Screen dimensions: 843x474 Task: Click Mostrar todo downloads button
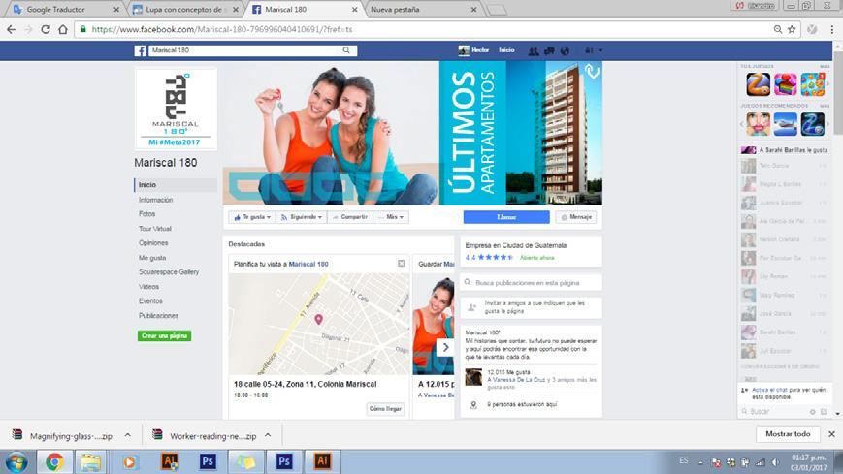pyautogui.click(x=788, y=434)
